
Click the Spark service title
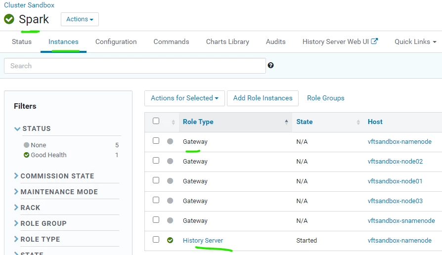click(x=34, y=19)
